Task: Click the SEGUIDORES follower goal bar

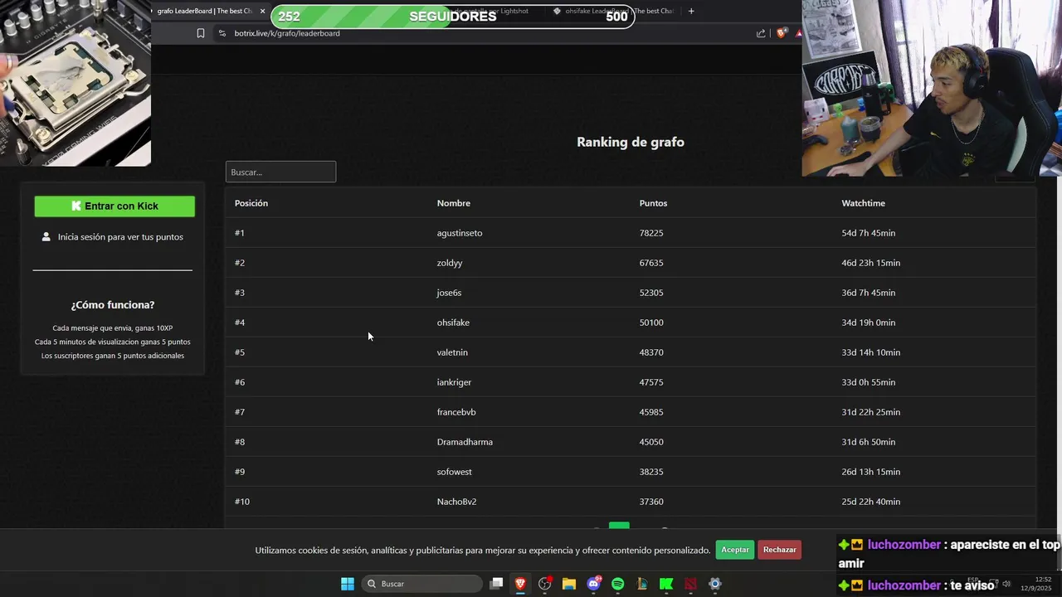Action: pyautogui.click(x=453, y=17)
